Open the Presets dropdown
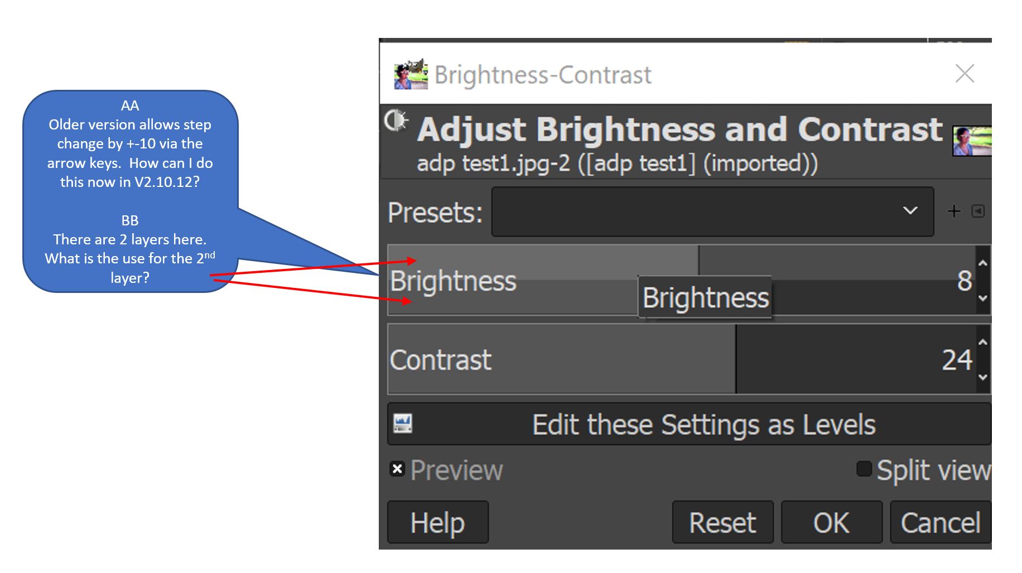 coord(712,211)
